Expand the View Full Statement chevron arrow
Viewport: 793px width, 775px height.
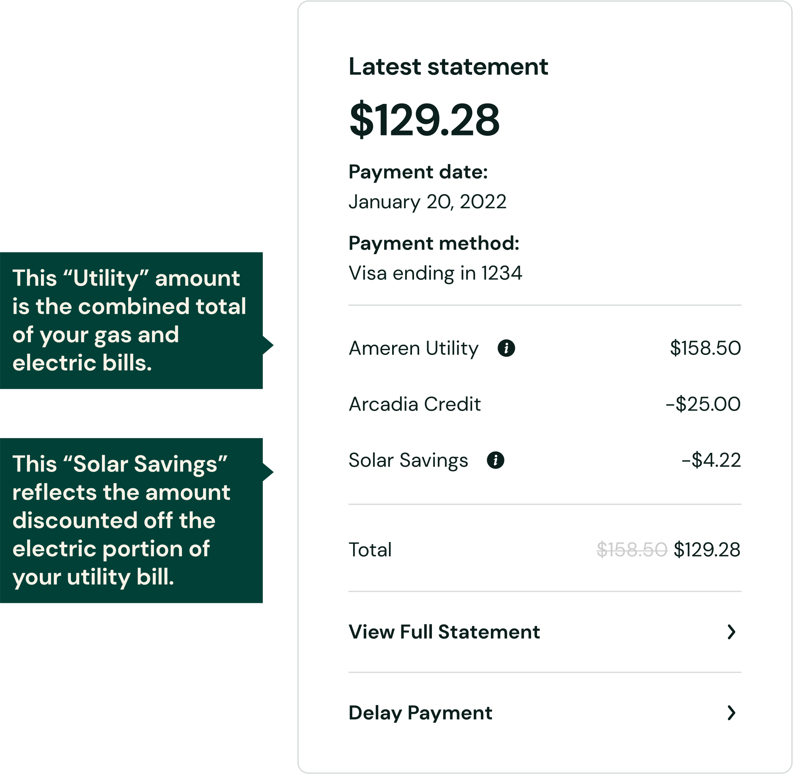[x=731, y=632]
